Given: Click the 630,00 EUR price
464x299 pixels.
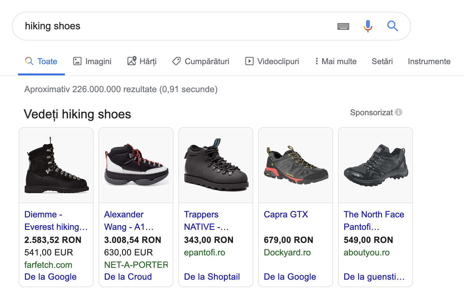Looking at the screenshot, I should pos(128,252).
